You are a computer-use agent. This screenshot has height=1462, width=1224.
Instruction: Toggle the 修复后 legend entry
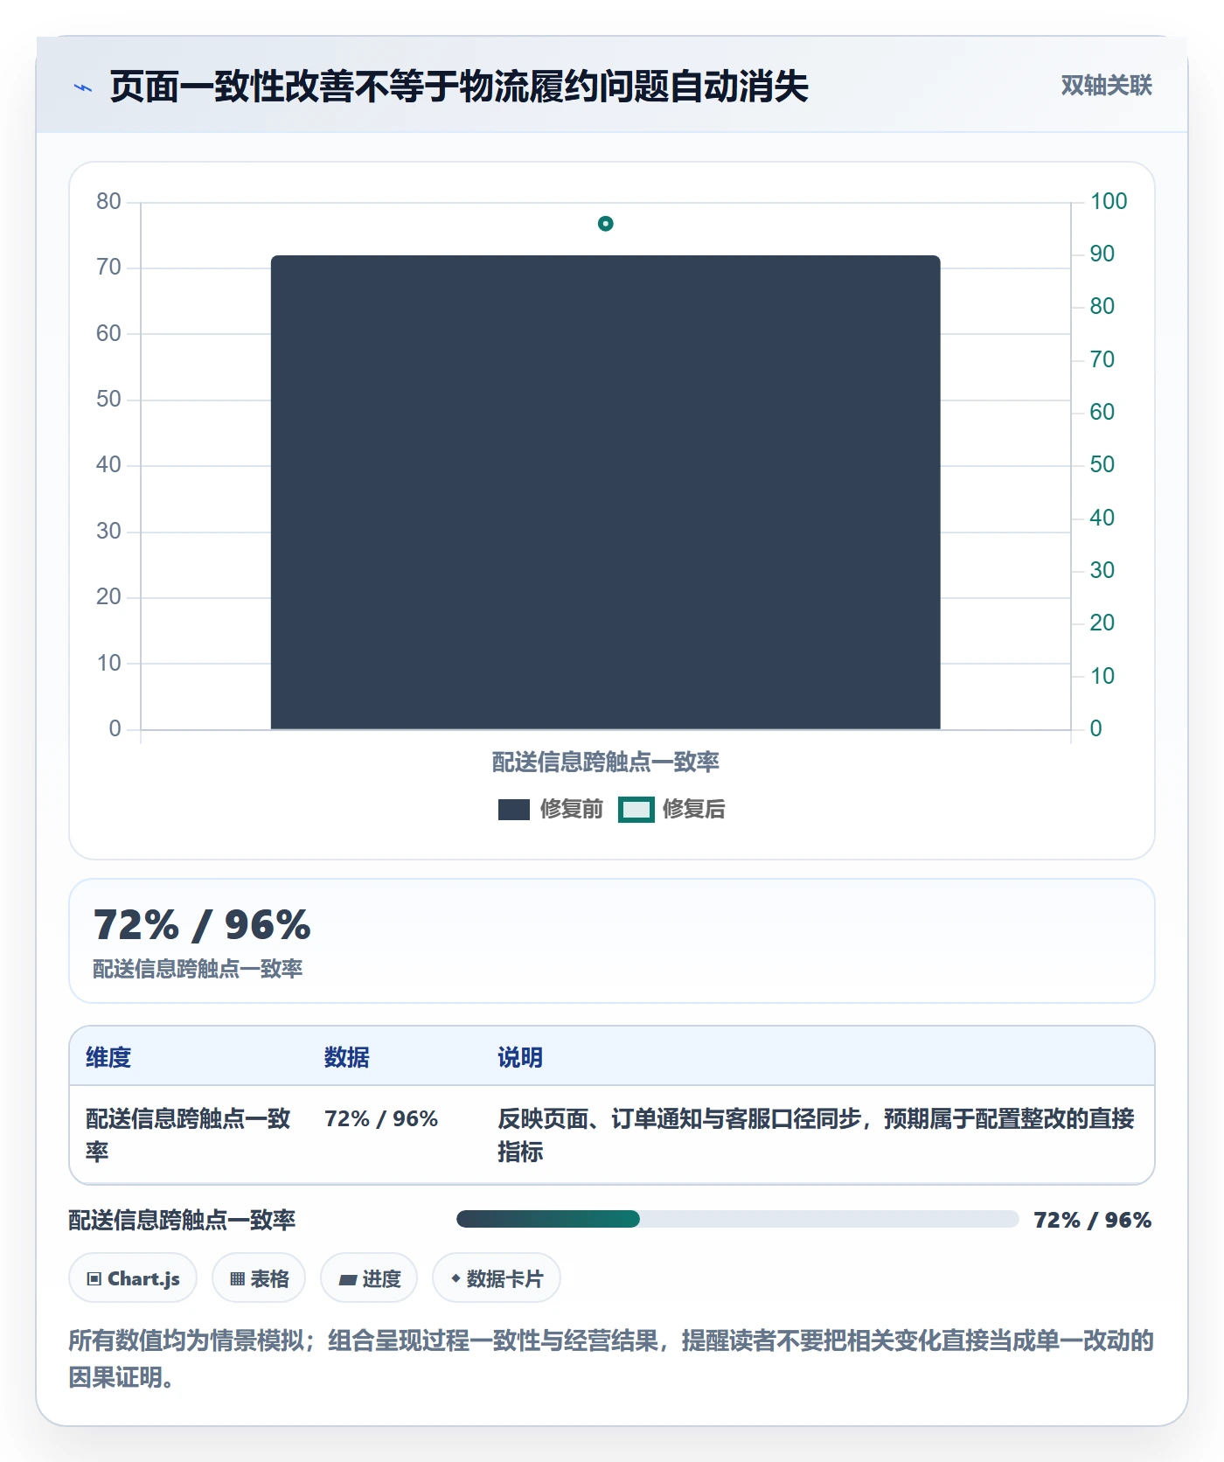click(671, 809)
